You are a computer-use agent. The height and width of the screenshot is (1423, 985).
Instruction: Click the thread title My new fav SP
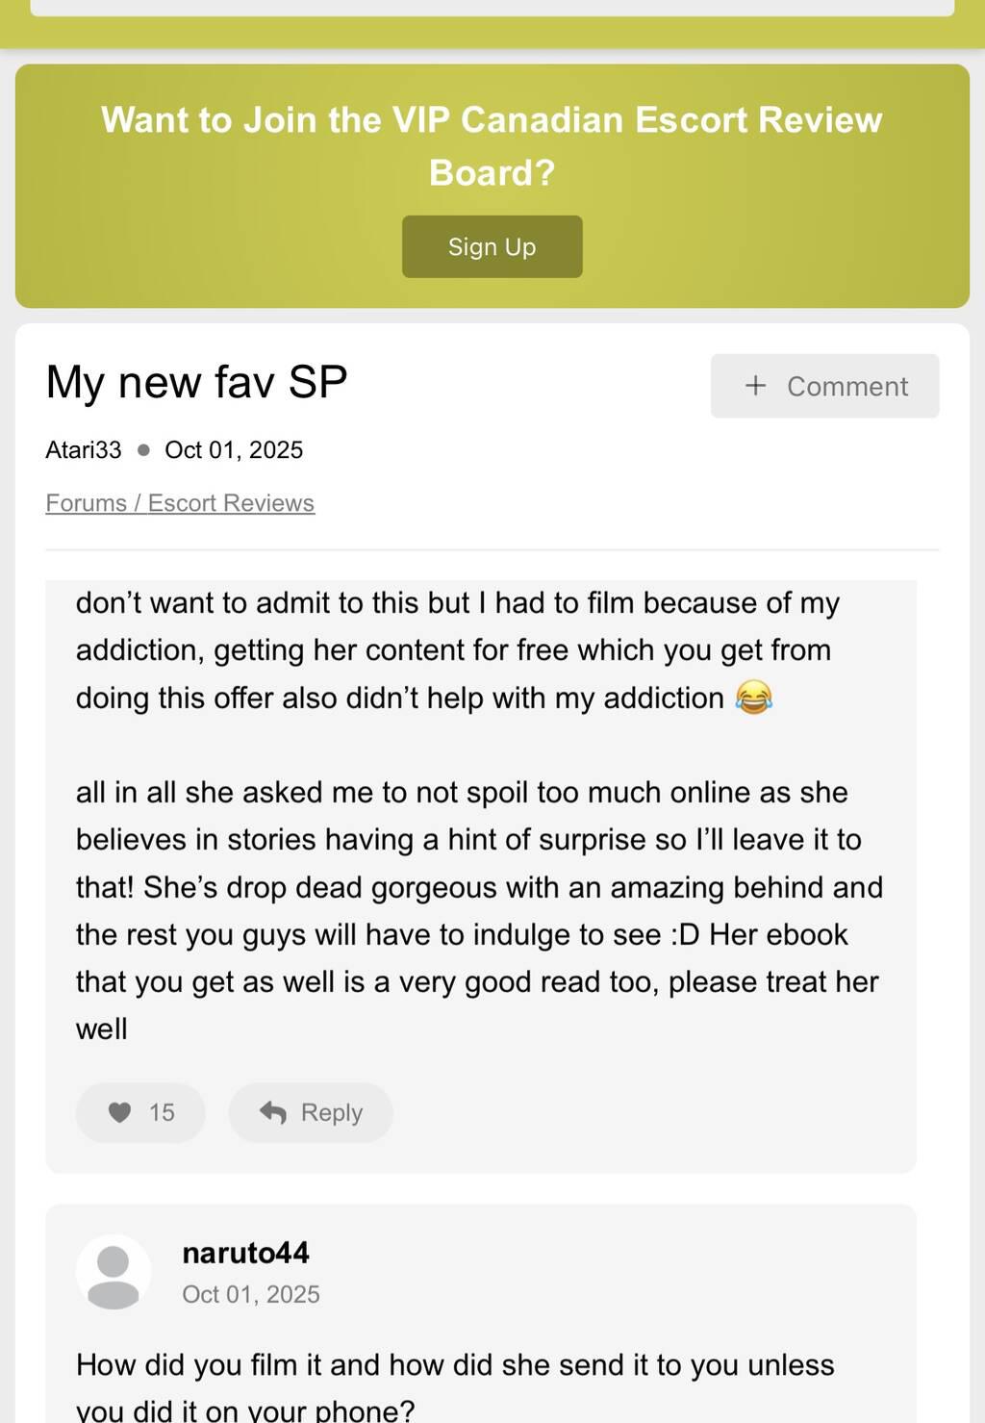point(196,382)
